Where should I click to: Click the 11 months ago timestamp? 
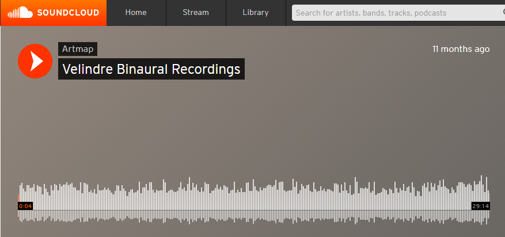[x=461, y=49]
